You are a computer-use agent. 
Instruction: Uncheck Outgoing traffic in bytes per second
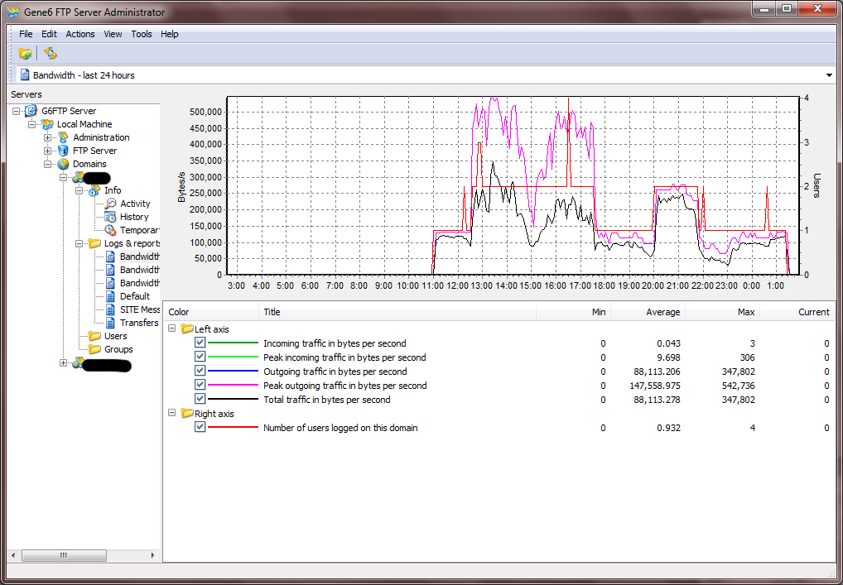pos(200,371)
